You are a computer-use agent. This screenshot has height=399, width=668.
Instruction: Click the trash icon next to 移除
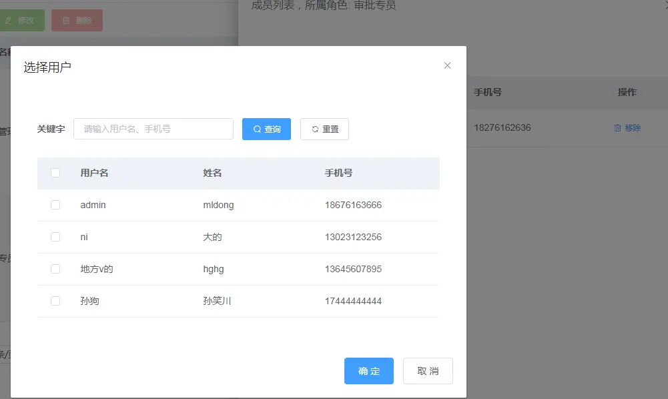pos(617,127)
